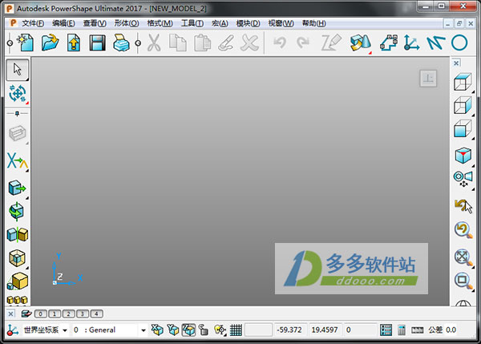
Task: Open the 查看(V) menu
Action: point(95,23)
